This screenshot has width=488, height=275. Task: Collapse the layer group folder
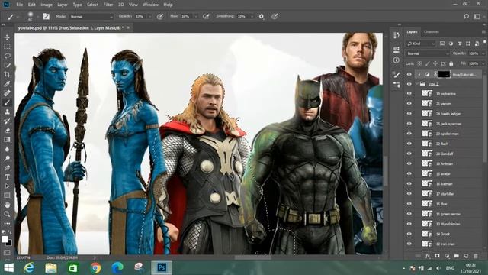[417, 84]
